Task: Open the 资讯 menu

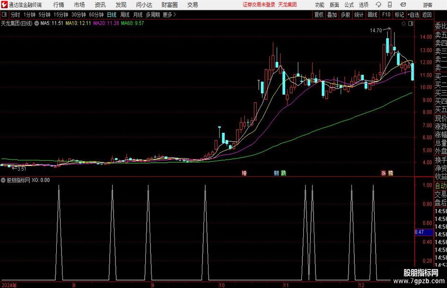Action: 100,5
